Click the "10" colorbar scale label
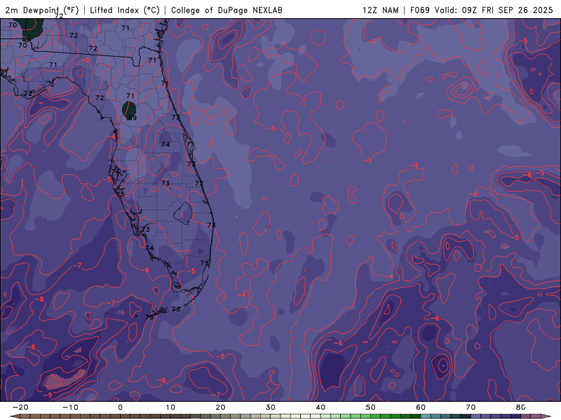The height and width of the screenshot is (420, 561). (x=170, y=407)
